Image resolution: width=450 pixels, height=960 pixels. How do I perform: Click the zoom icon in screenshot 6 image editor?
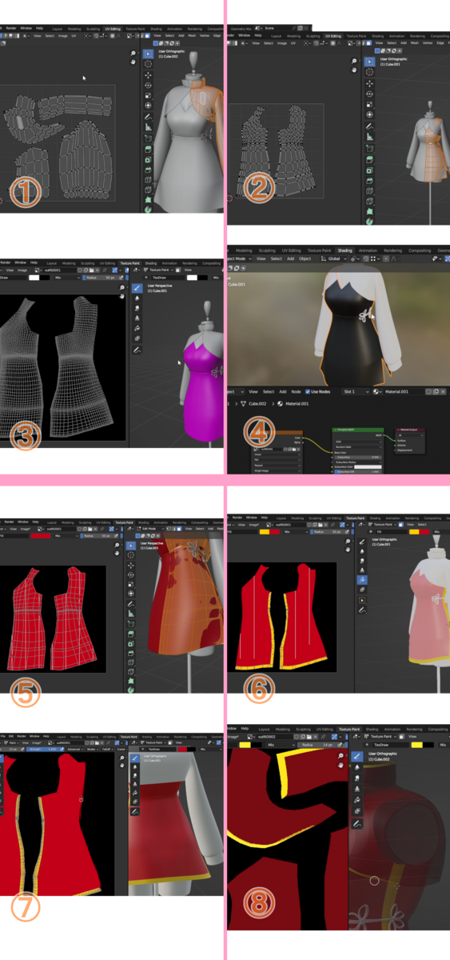coord(348,542)
